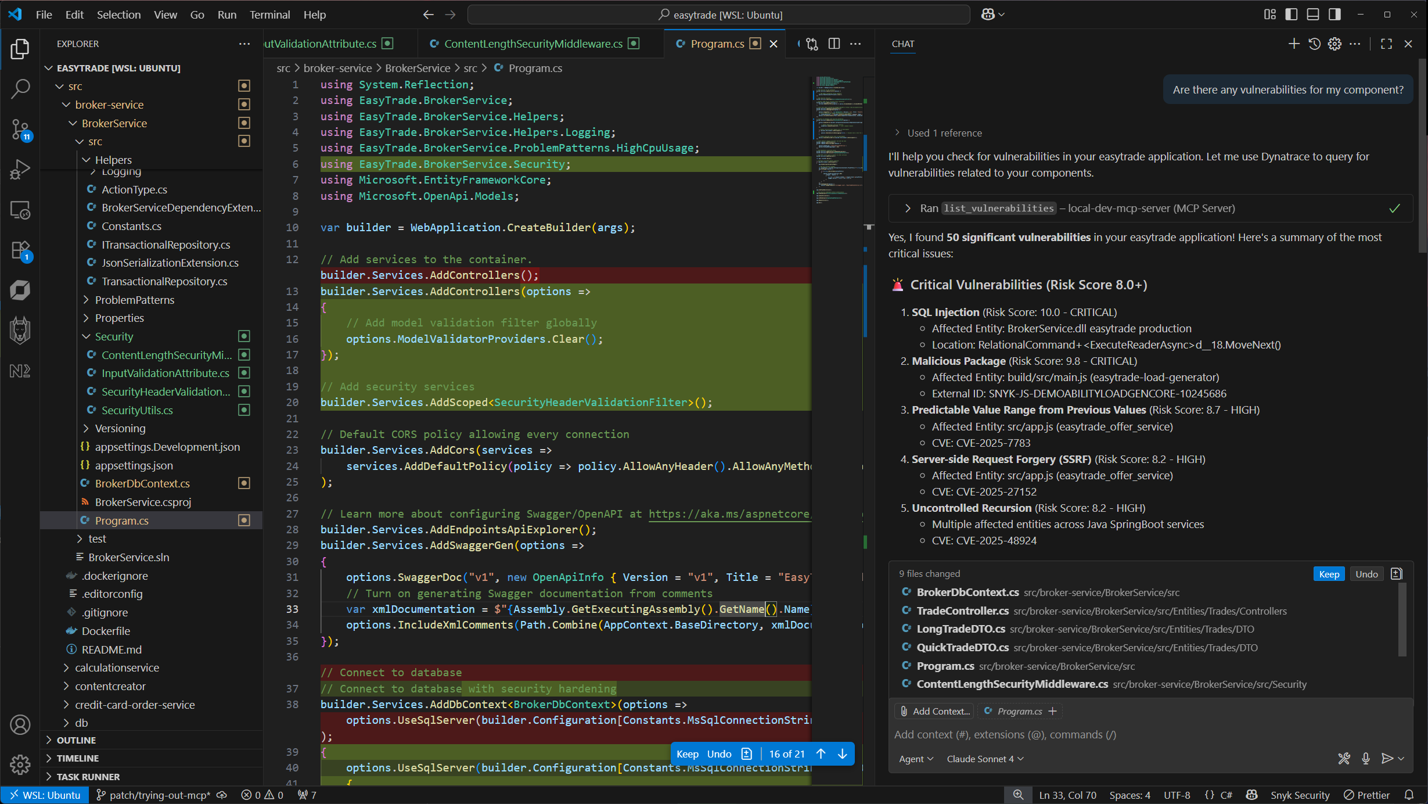Click the microphone icon in chat input
The width and height of the screenshot is (1428, 804).
point(1365,759)
